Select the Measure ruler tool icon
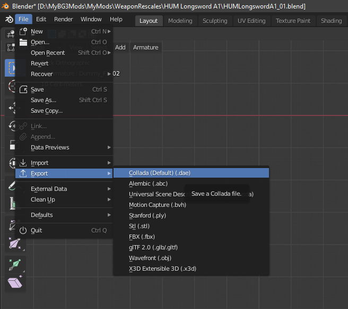 point(12,203)
